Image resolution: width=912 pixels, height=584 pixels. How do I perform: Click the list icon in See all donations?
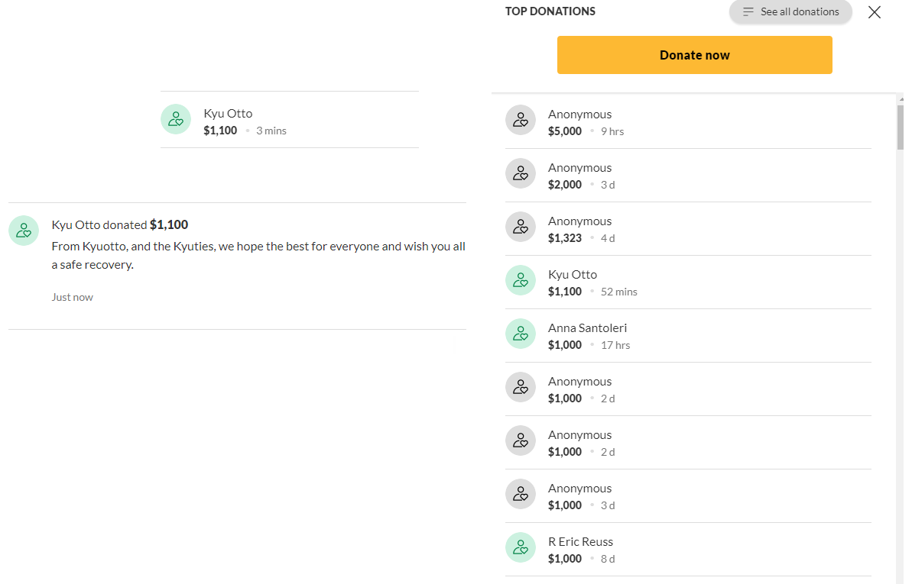point(748,11)
